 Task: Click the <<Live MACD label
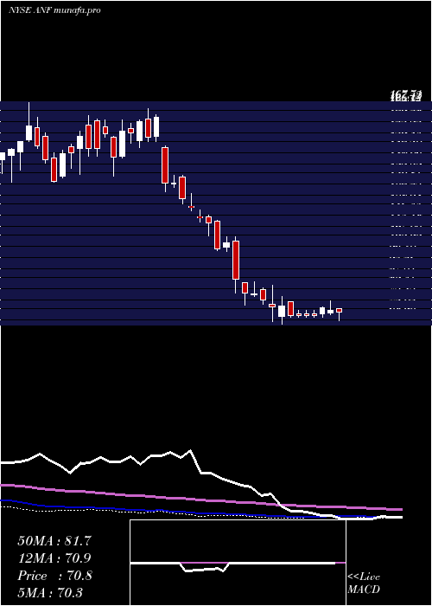coord(364,583)
